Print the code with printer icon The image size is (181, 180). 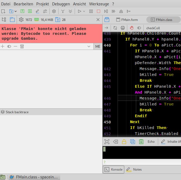point(123,28)
